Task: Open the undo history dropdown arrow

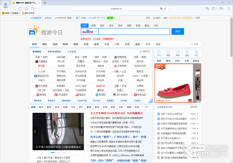Action: [35, 9]
